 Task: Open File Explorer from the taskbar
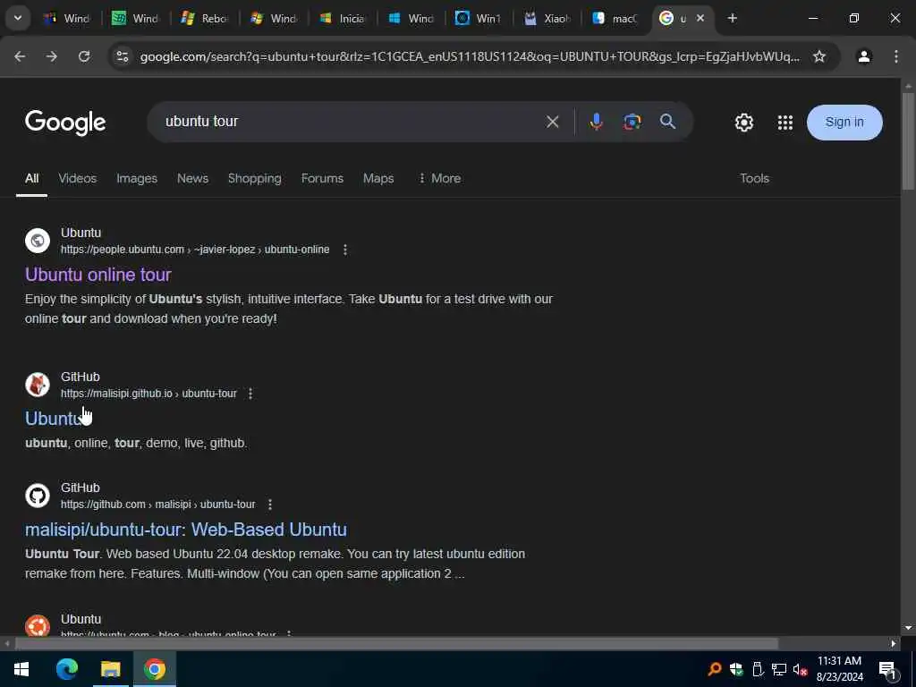(x=110, y=669)
